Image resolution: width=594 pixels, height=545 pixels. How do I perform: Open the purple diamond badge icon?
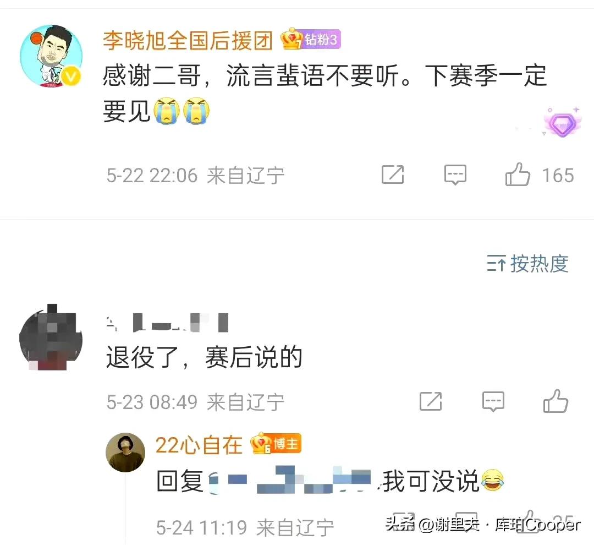click(563, 123)
